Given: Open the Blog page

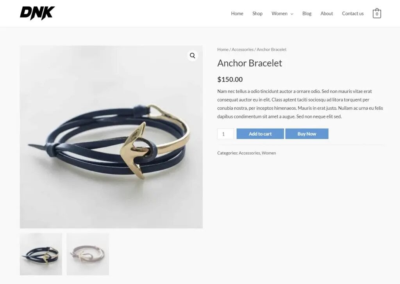Looking at the screenshot, I should pos(307,14).
